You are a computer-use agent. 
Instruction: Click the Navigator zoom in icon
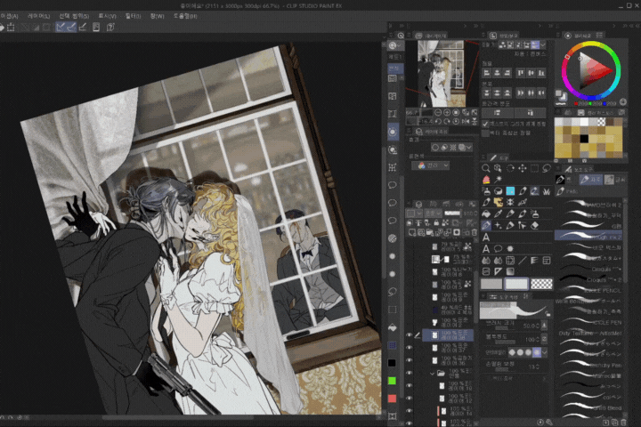pyautogui.click(x=447, y=112)
